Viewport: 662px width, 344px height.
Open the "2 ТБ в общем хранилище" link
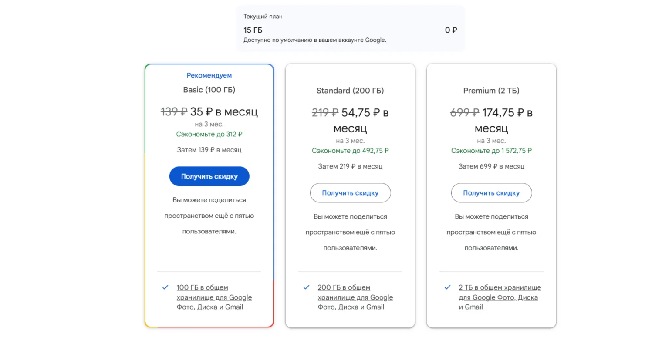click(499, 297)
